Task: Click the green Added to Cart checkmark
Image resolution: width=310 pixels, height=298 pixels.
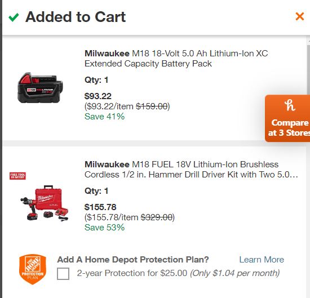Action: (x=14, y=17)
